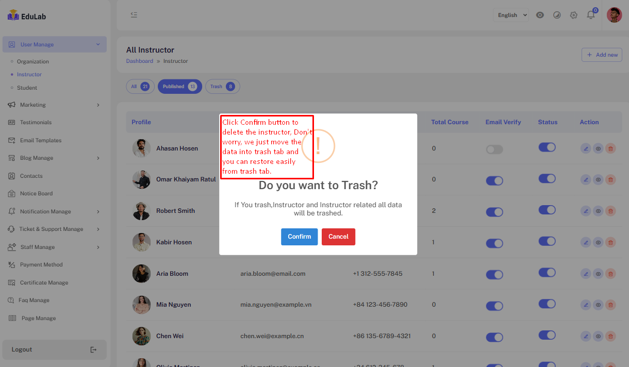Click trash icon for Robert Smith
Screen dimensions: 629x367
point(610,211)
